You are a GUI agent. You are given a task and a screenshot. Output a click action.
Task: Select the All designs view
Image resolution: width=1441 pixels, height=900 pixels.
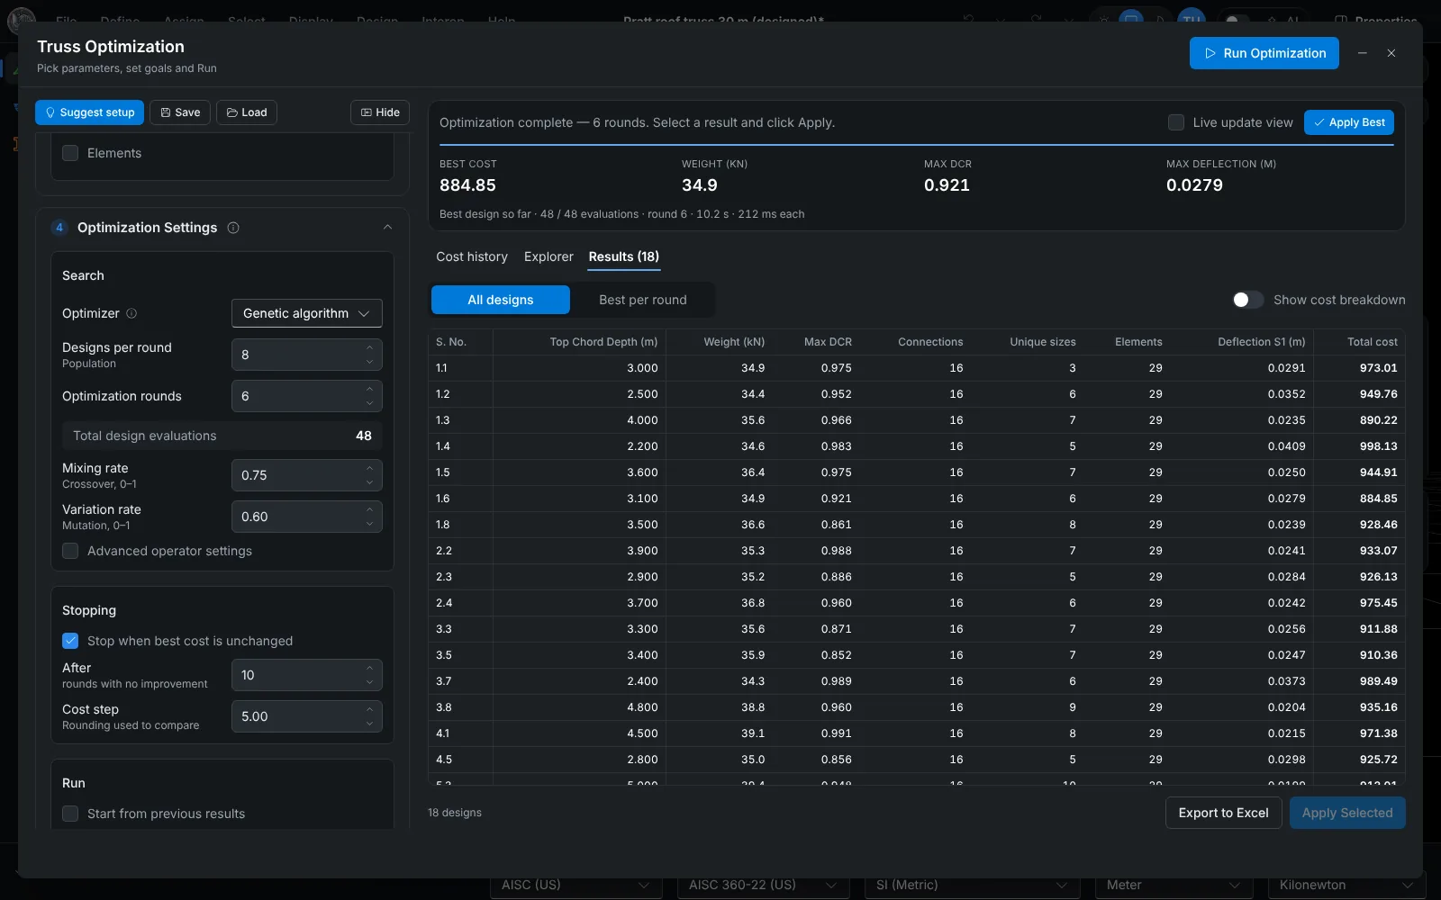pyautogui.click(x=501, y=300)
